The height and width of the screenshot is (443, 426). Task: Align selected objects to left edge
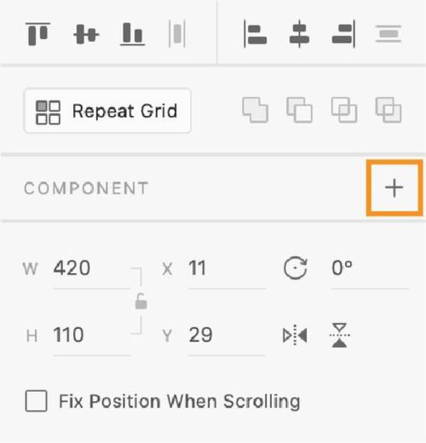point(256,34)
